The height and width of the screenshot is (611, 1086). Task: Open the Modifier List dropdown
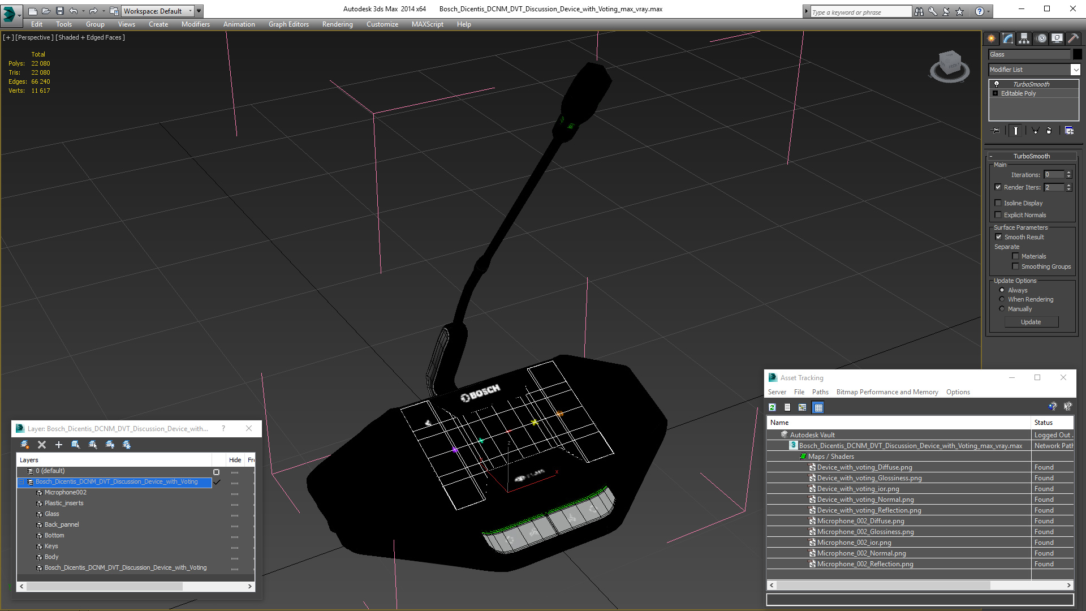click(1075, 70)
